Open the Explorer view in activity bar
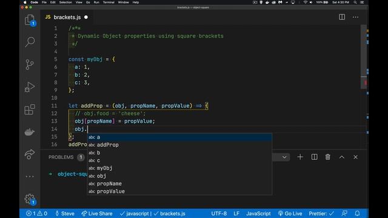388x218 pixels. (30, 20)
